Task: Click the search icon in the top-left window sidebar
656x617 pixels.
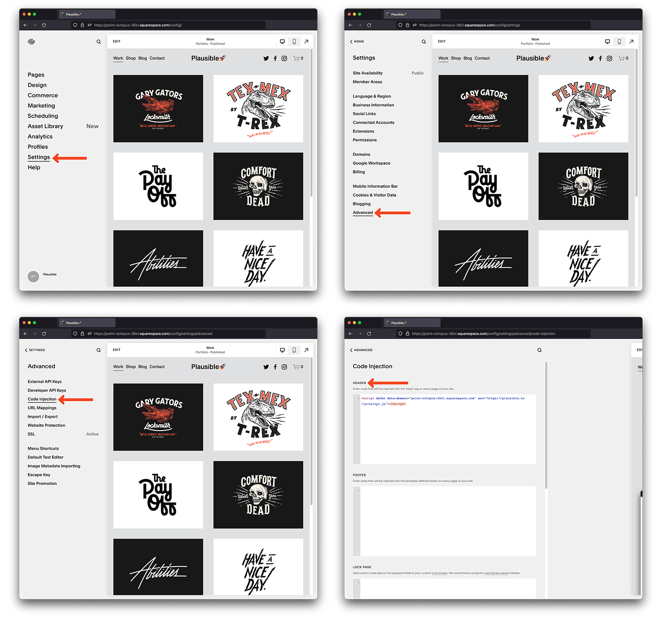Action: point(98,42)
